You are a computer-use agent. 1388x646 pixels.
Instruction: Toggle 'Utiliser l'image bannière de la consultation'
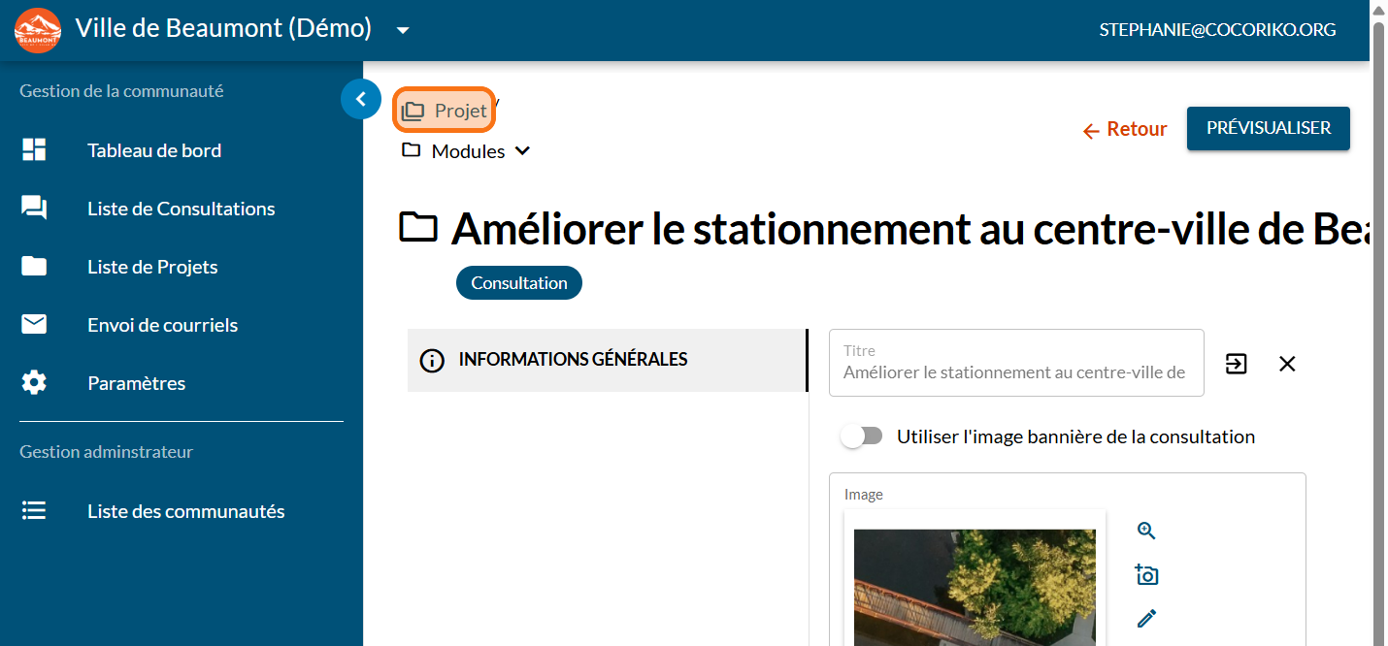tap(862, 436)
